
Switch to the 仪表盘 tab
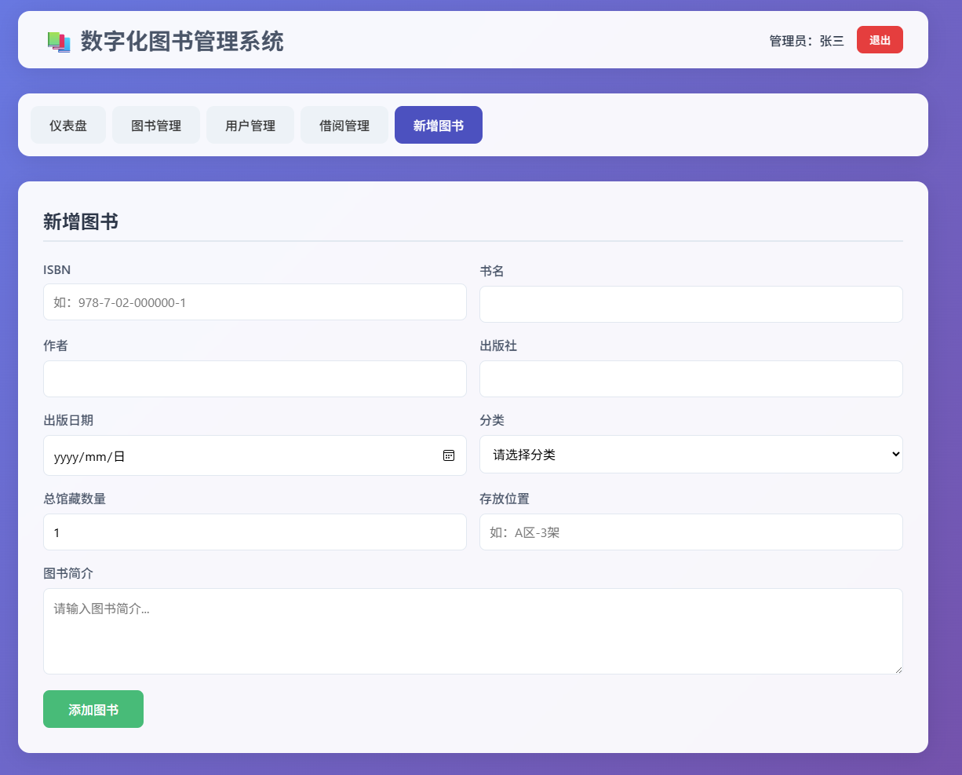[68, 125]
